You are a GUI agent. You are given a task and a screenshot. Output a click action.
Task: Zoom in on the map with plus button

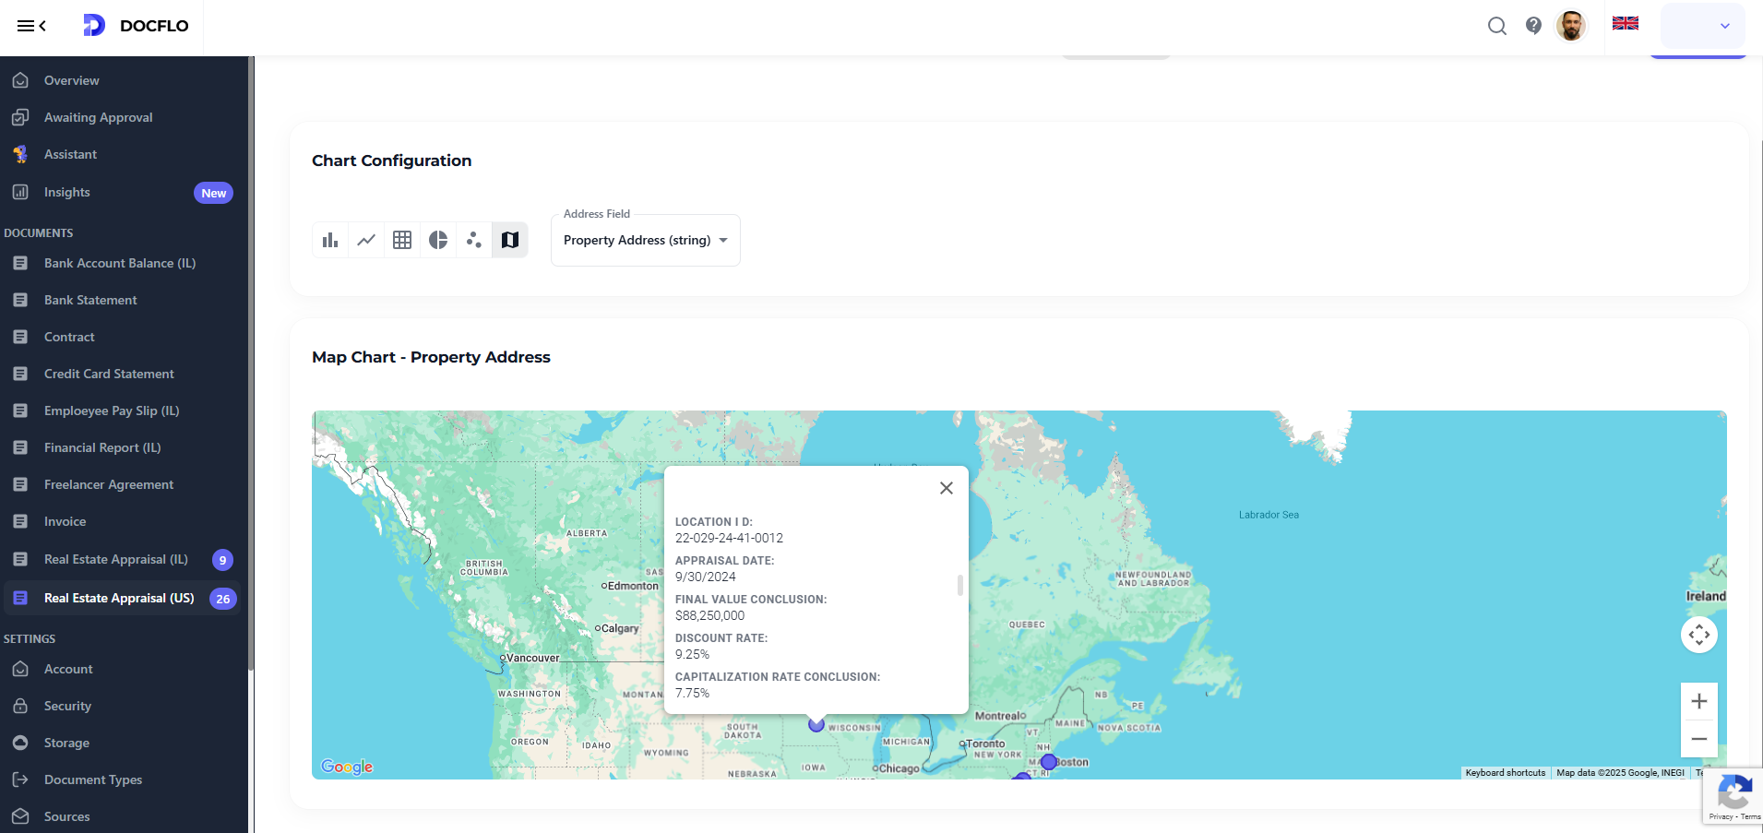[x=1699, y=701]
